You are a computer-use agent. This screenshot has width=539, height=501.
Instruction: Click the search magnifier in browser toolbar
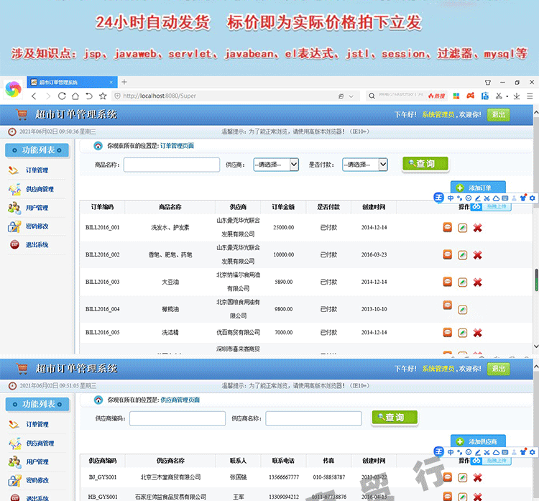point(372,96)
